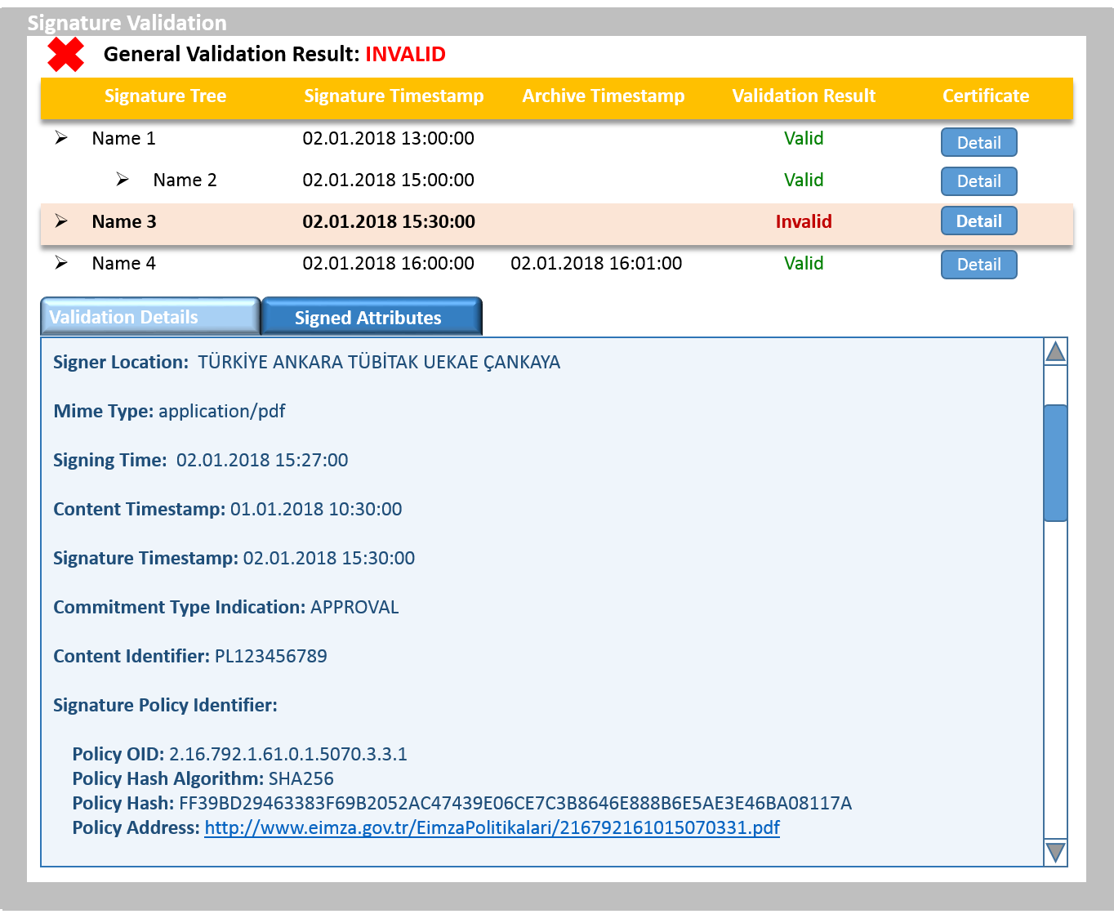Screen dimensions: 1114x914
Task: Open the Policy Address PDF link
Action: (492, 827)
